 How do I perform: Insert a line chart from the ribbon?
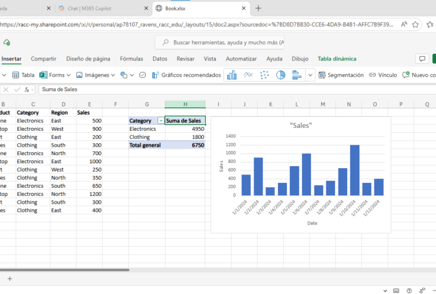[248, 75]
